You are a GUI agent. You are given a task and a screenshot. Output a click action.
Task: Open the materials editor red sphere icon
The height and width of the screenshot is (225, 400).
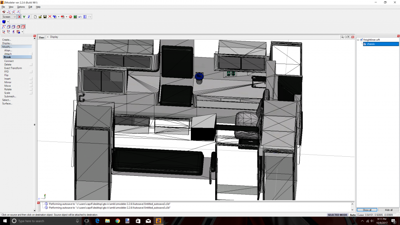[70, 17]
